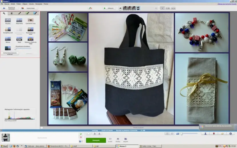
Task: Adjust the Wypełnienie światłem slider
Action: [15, 49]
